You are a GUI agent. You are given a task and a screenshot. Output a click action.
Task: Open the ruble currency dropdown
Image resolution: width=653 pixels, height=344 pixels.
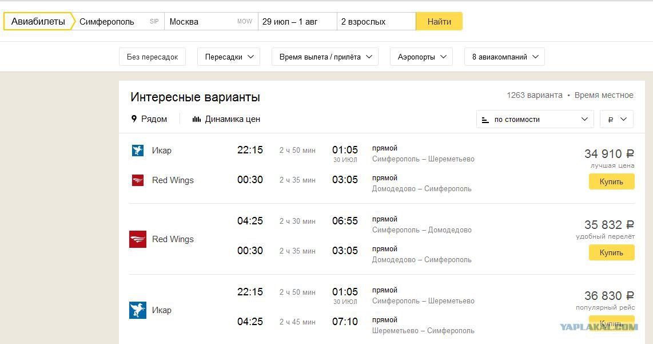[616, 119]
